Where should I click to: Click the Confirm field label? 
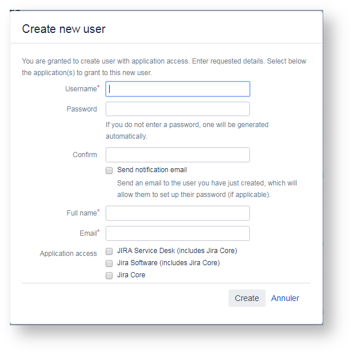click(x=85, y=155)
